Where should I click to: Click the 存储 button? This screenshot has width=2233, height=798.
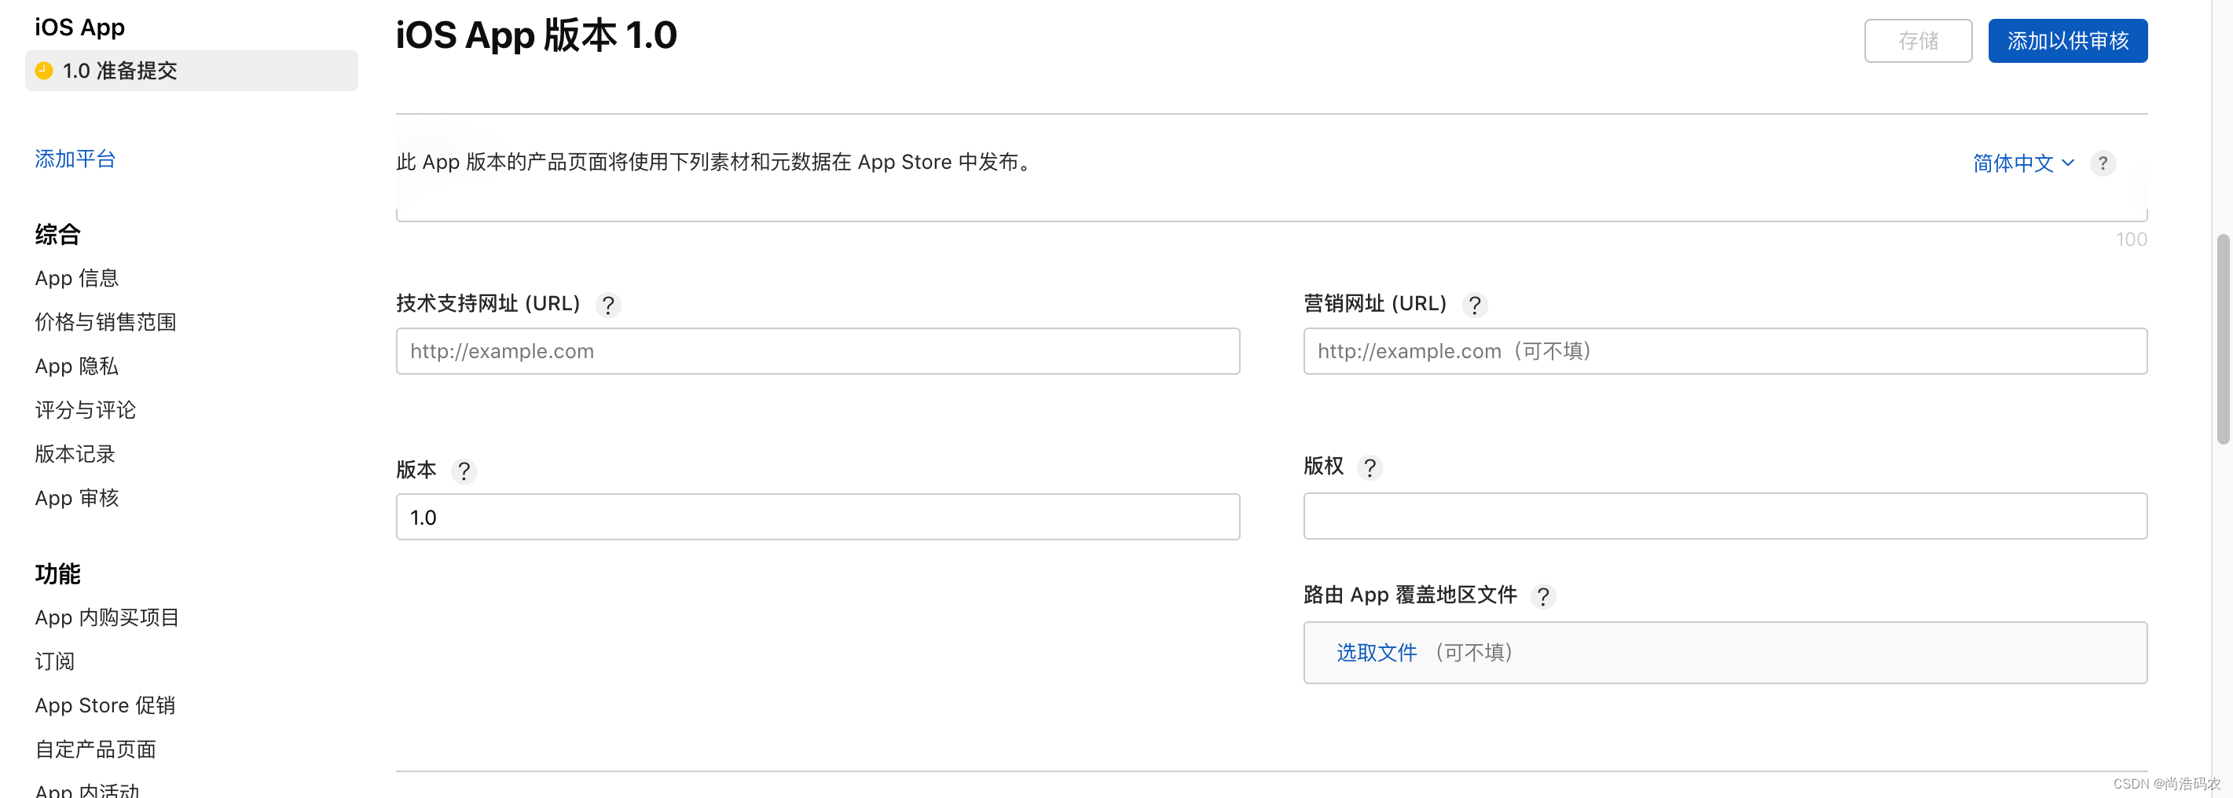1917,41
